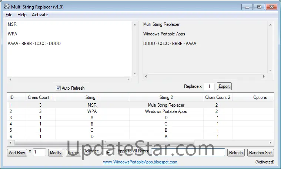The height and width of the screenshot is (169, 281).
Task: Click the Windows Portable Apps String 2 cell
Action: coord(166,111)
